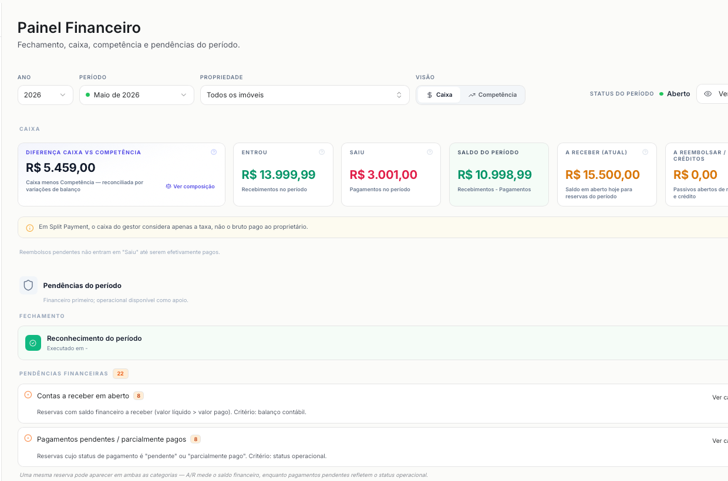
Task: Open 'Reconhecimento do período' row
Action: tap(373, 343)
